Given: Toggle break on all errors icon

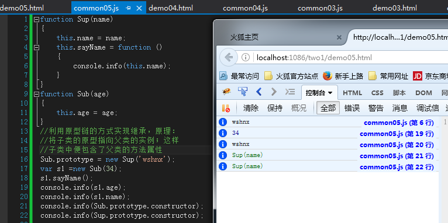Looking at the screenshot, I should [x=226, y=108].
